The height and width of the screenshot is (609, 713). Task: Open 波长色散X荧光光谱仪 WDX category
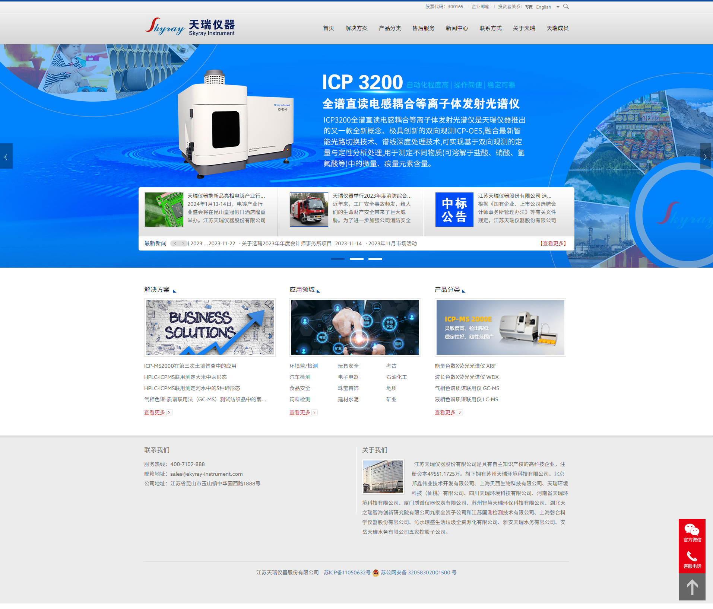click(x=467, y=377)
